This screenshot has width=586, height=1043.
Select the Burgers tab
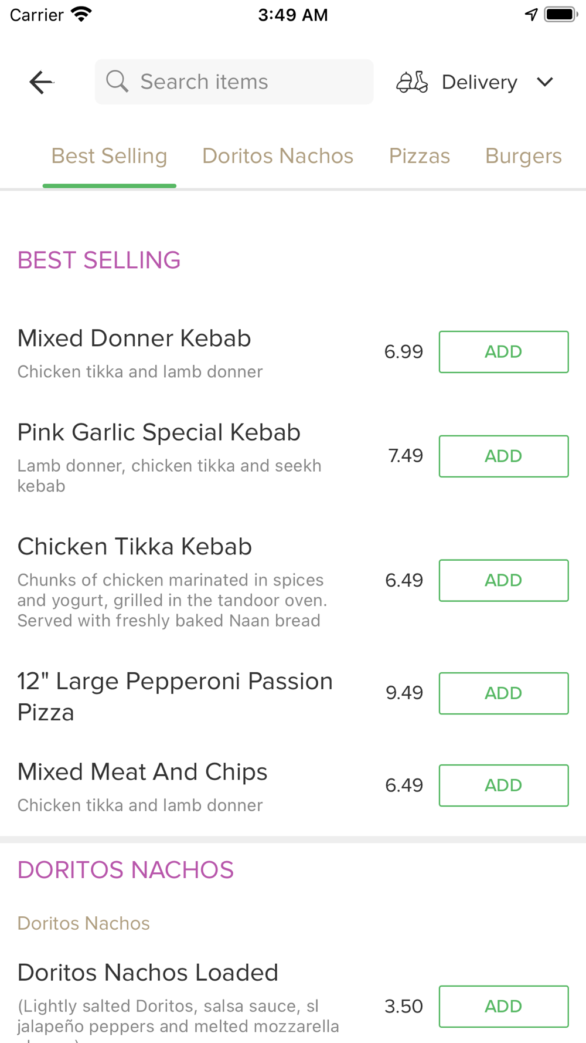tap(523, 156)
